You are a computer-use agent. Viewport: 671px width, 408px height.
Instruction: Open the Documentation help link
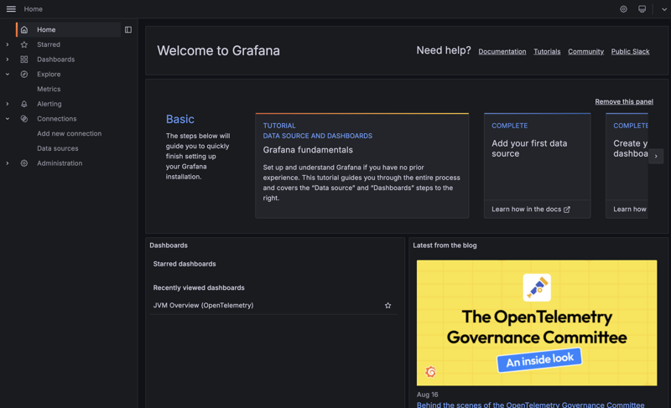click(x=502, y=52)
